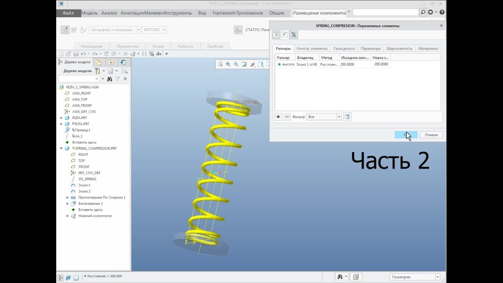Click the binoculars Find icon in tree search

coord(110,79)
